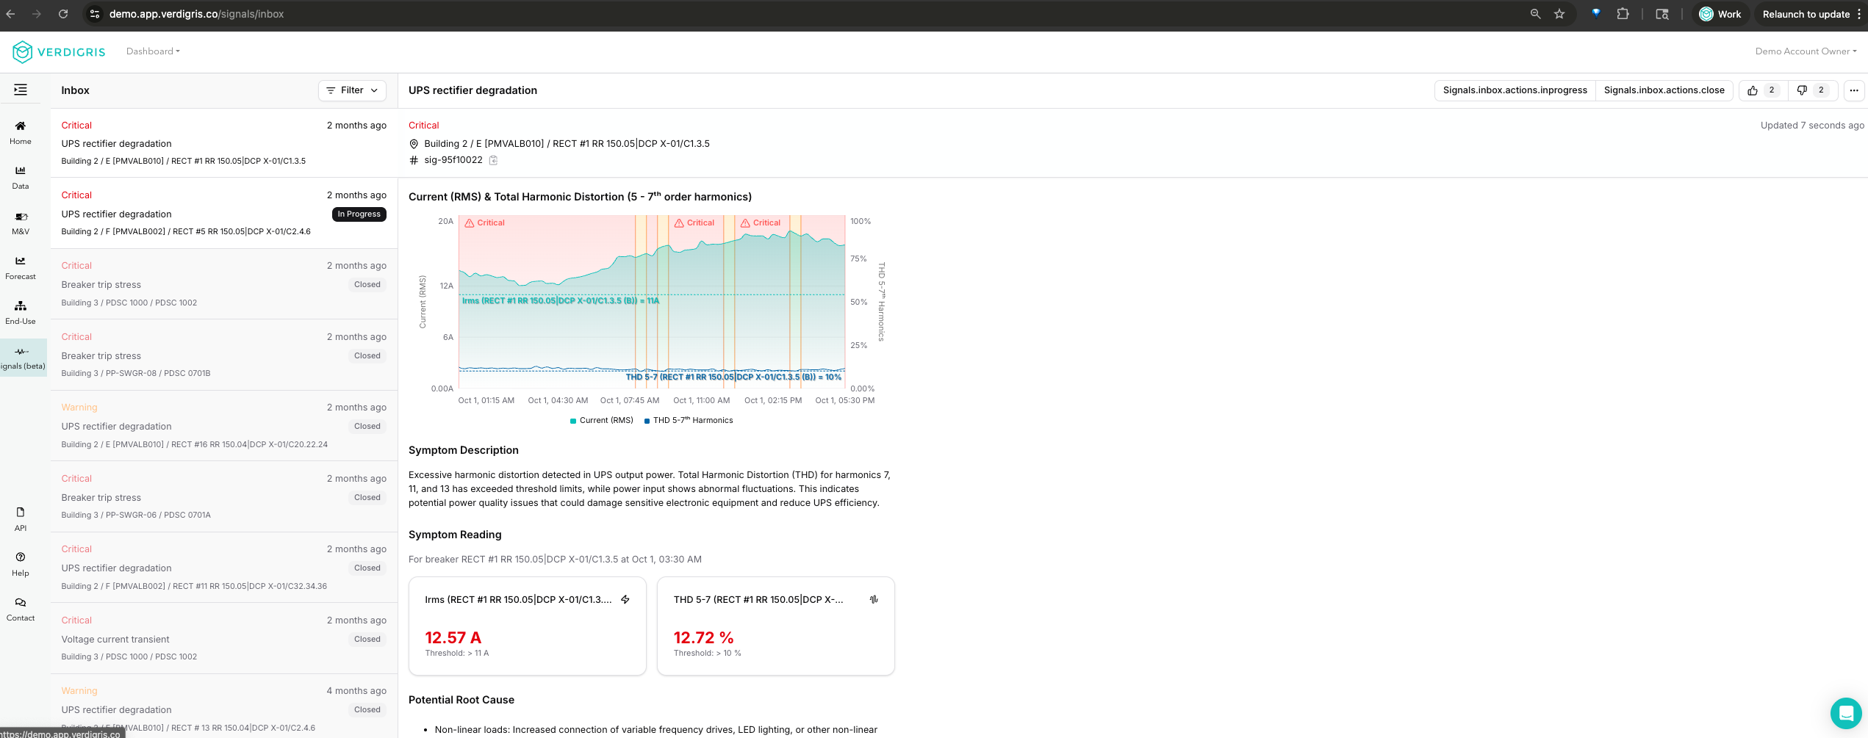Open Breaker trip stress PP-SWGR-08 signal
Image resolution: width=1868 pixels, height=738 pixels.
(x=224, y=355)
